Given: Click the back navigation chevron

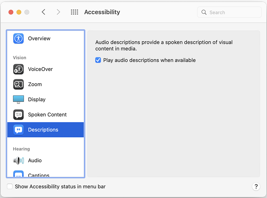Looking at the screenshot, I should [x=43, y=12].
